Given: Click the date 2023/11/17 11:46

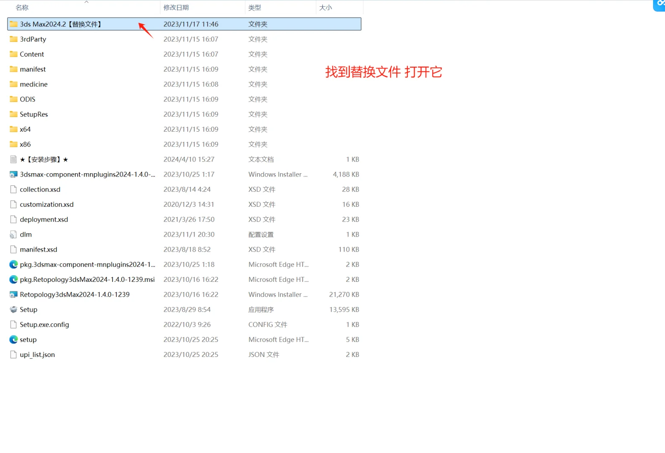Looking at the screenshot, I should (191, 24).
